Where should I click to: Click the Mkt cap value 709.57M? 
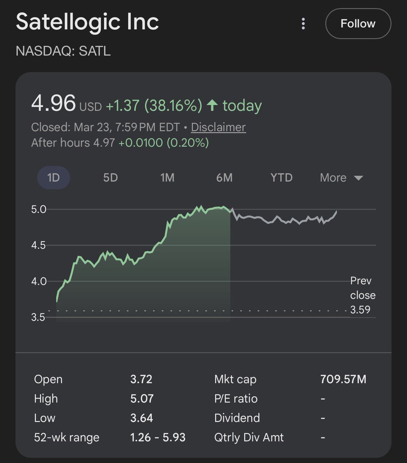pyautogui.click(x=343, y=379)
